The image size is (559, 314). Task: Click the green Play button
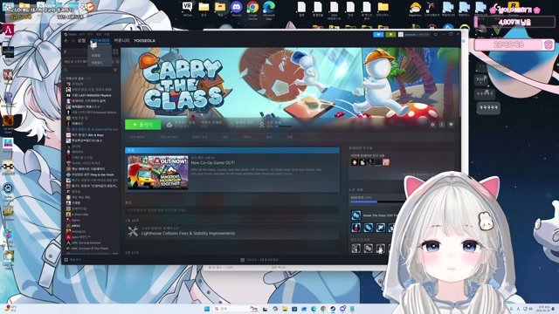click(x=142, y=125)
